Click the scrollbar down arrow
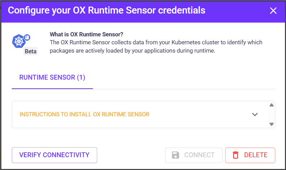Viewport: 286px width, 170px height. click(272, 124)
